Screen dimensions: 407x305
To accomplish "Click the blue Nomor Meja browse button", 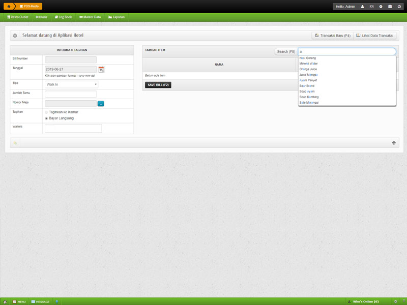I will (x=101, y=104).
